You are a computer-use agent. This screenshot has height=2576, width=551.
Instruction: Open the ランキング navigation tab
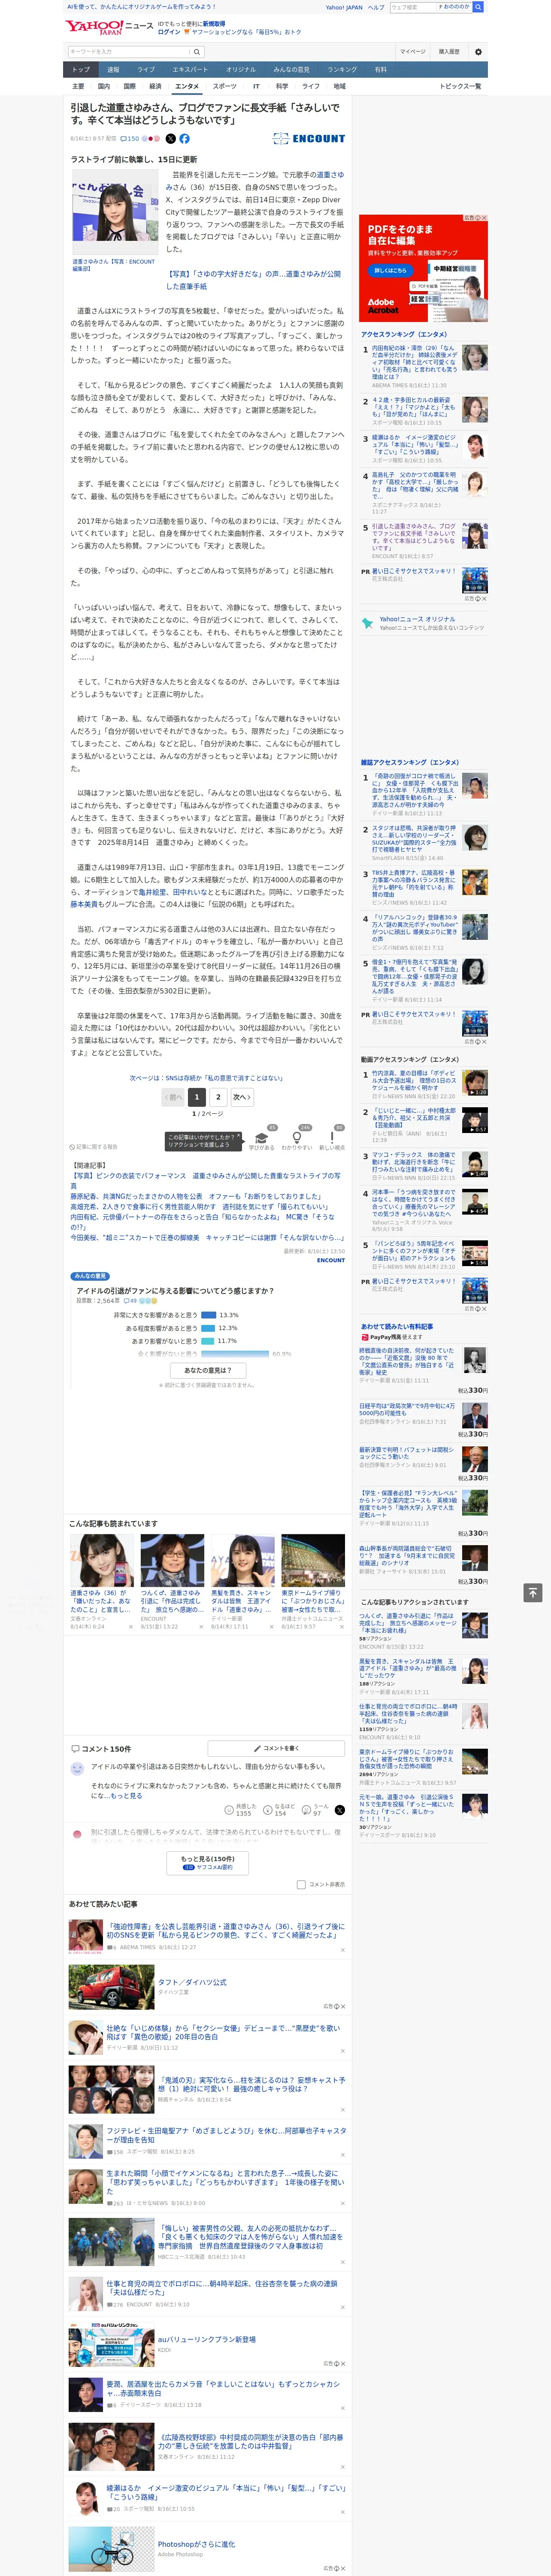click(x=342, y=69)
